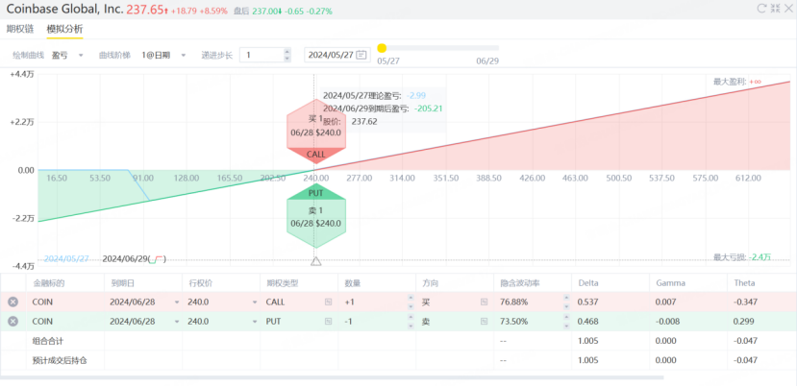Switch the option type icon in the PUT row
This screenshot has width=797, height=387.
[329, 322]
